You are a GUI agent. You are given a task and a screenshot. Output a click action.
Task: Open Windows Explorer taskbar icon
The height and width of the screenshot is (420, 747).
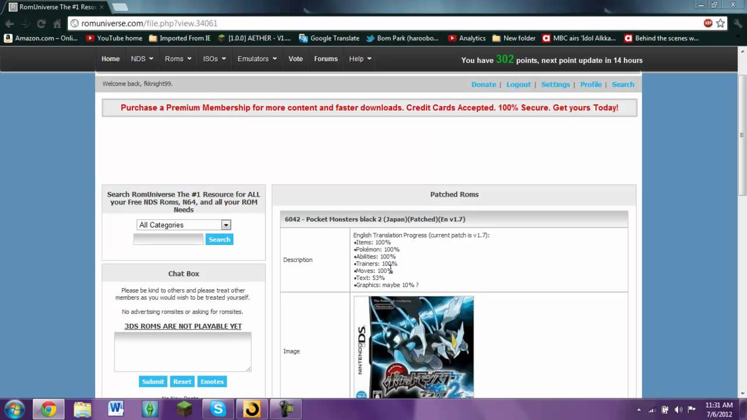(x=82, y=409)
